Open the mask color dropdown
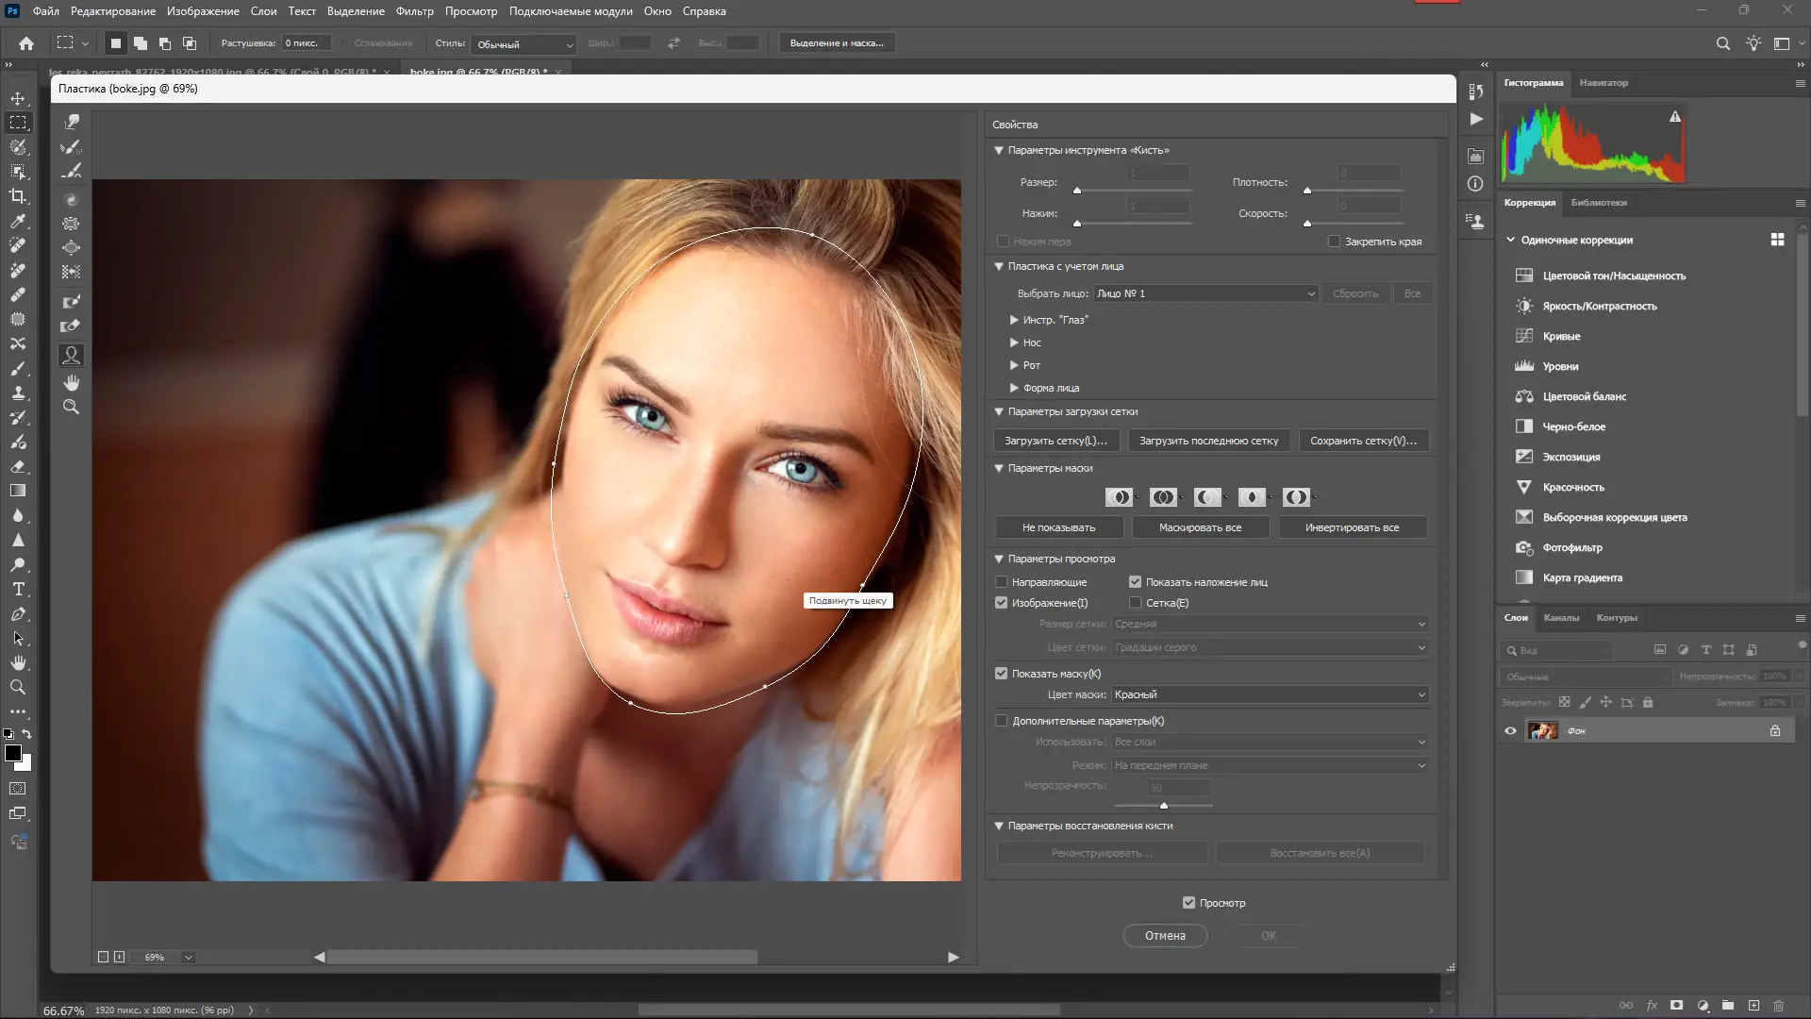 click(1269, 694)
